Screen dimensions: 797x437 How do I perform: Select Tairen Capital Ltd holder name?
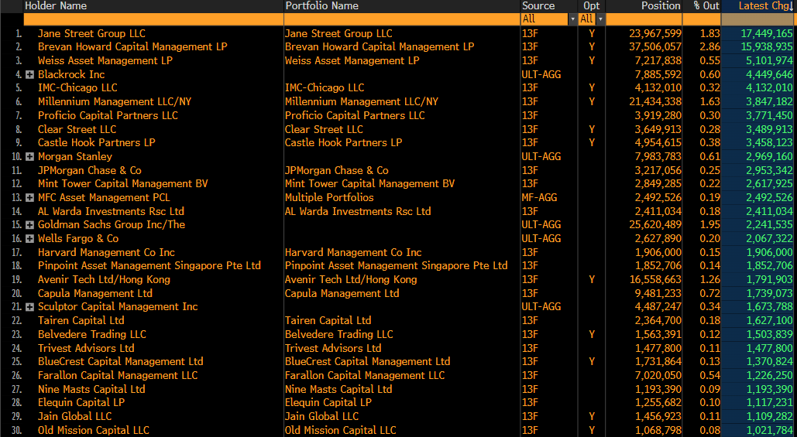click(81, 321)
